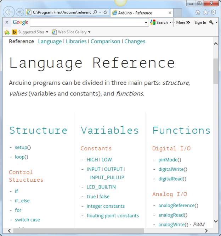Click the Google toolbar wrench settings icon
Screen dimensions: 221x236
coord(211,22)
